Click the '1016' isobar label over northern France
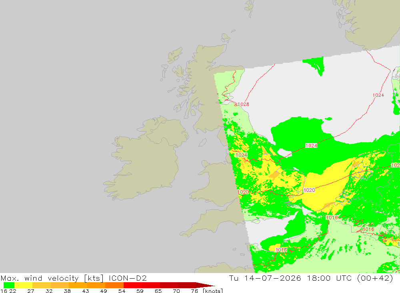Viewport: 400px width, 293px height. coord(281,250)
